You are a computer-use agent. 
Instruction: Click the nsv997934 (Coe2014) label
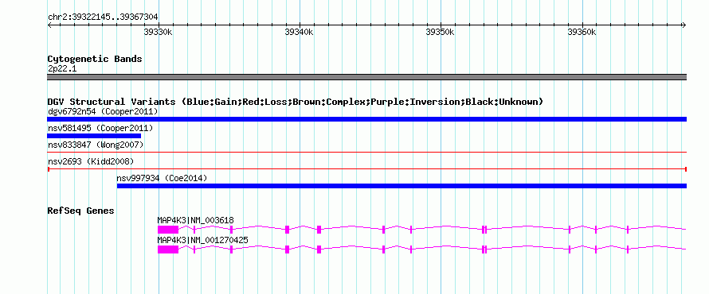(162, 179)
